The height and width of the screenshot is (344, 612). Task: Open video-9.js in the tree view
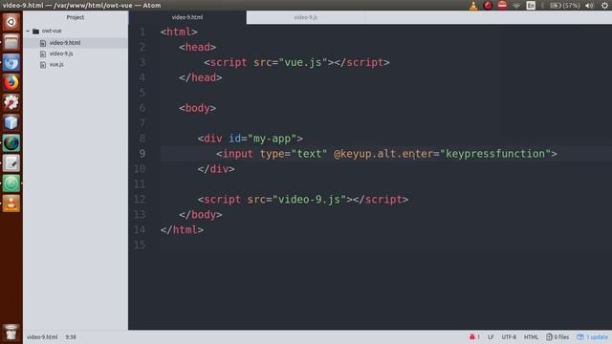(61, 54)
